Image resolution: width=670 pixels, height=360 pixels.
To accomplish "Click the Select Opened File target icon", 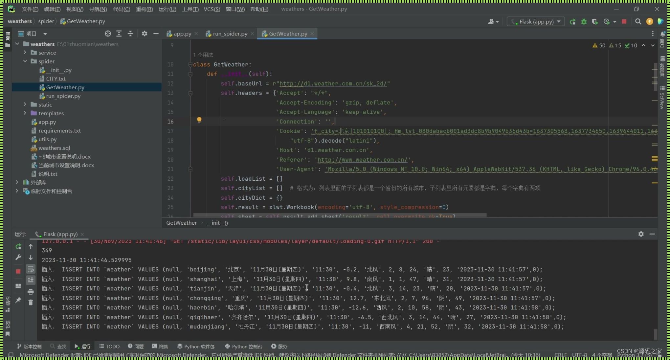I will pos(108,34).
